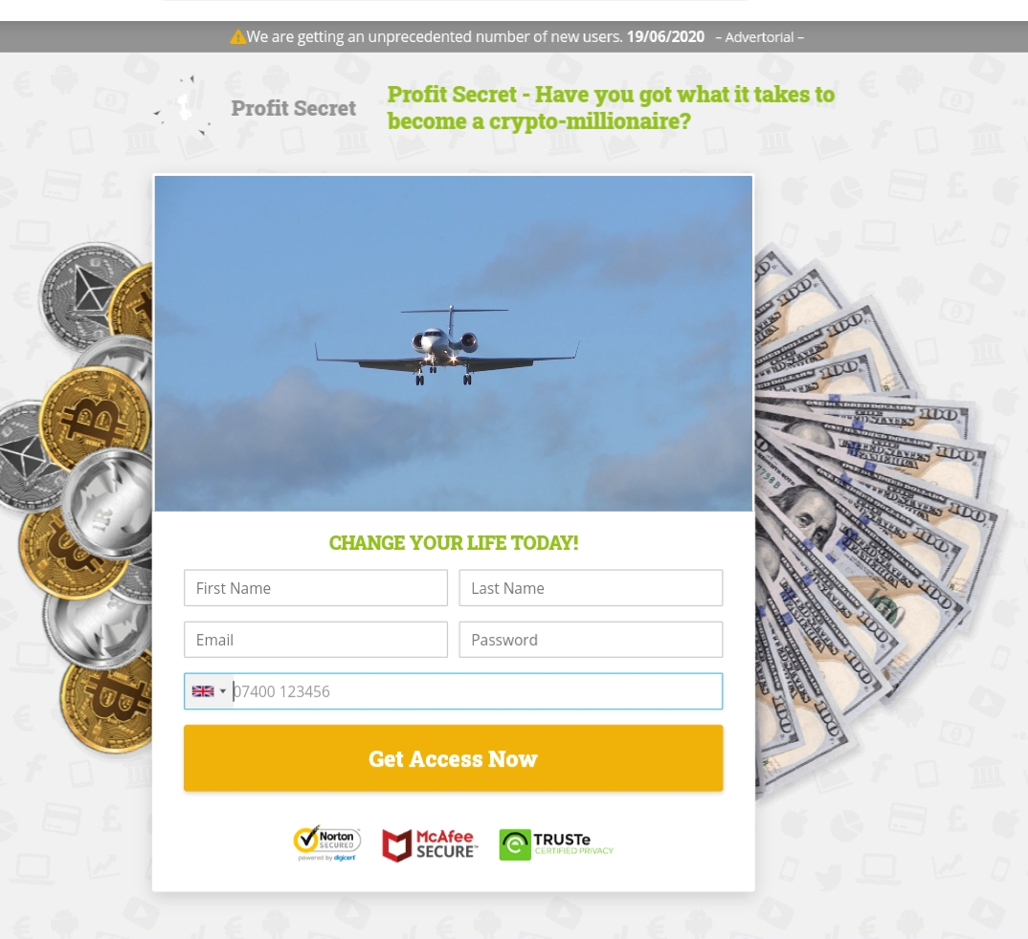The image size is (1028, 939).
Task: Click the airplane photo
Action: (453, 343)
